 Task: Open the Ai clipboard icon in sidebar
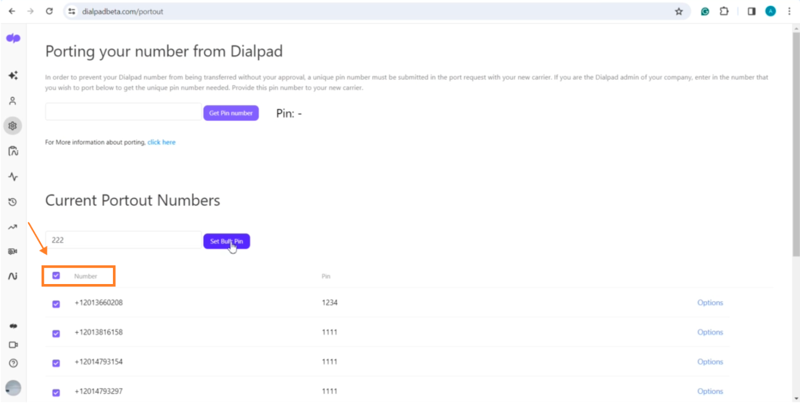click(13, 151)
